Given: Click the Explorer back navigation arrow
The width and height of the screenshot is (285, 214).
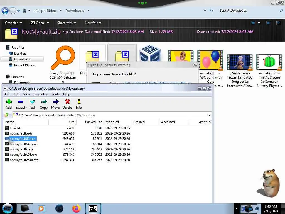Looking at the screenshot, I should (x=5, y=11).
